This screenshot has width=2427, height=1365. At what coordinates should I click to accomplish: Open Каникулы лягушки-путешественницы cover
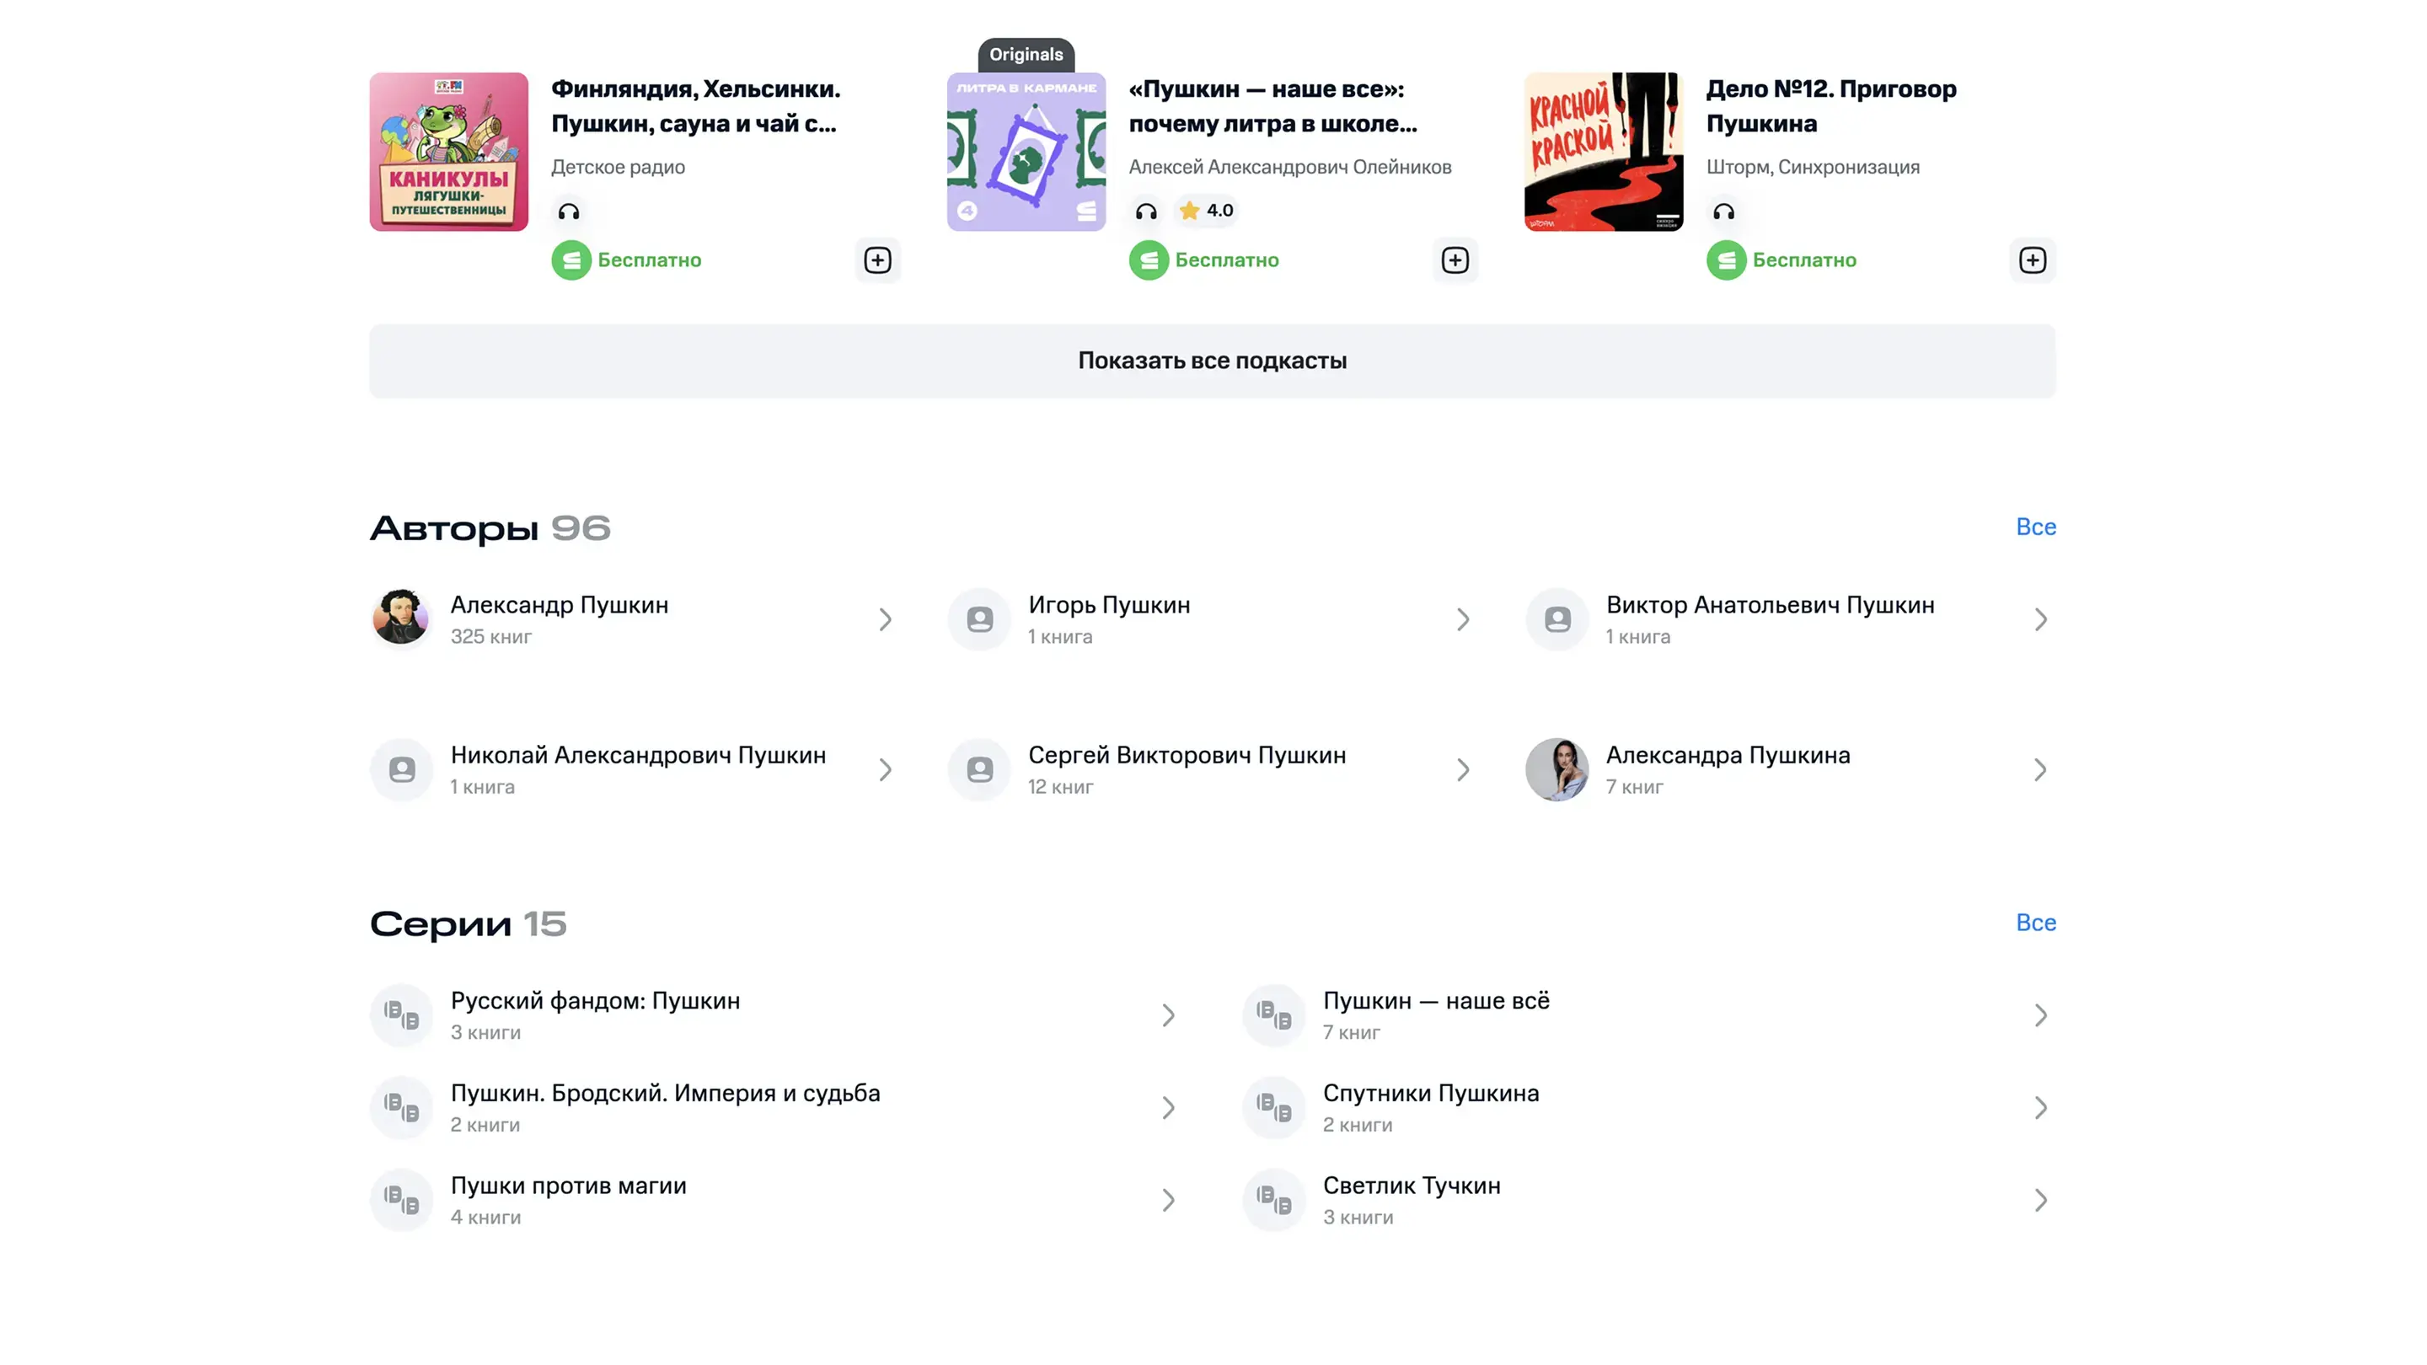[448, 152]
